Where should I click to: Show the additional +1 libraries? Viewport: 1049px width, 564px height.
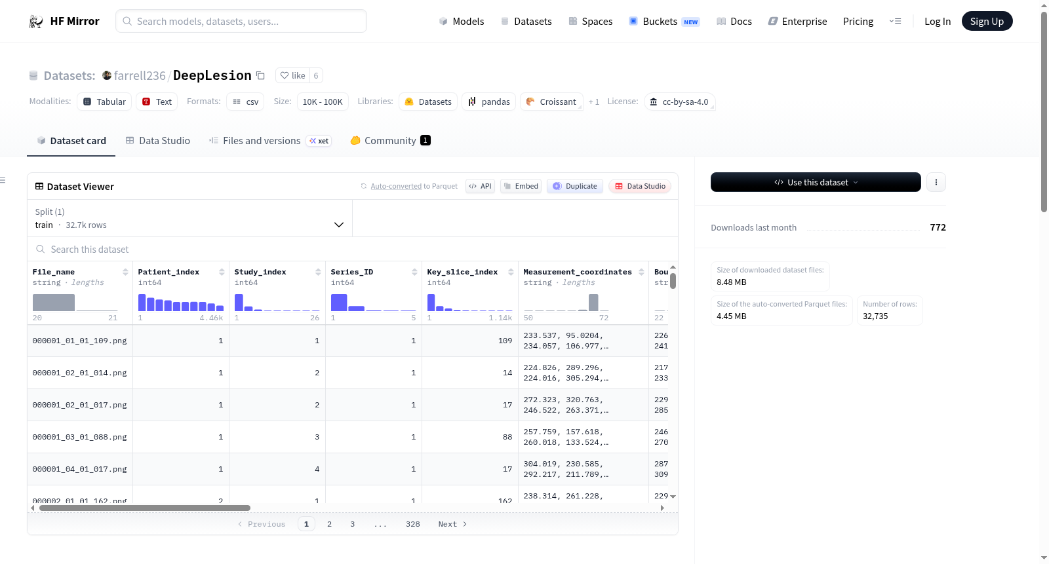594,102
